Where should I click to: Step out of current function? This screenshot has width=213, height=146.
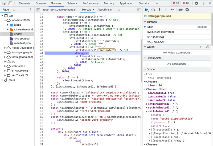click(166, 10)
